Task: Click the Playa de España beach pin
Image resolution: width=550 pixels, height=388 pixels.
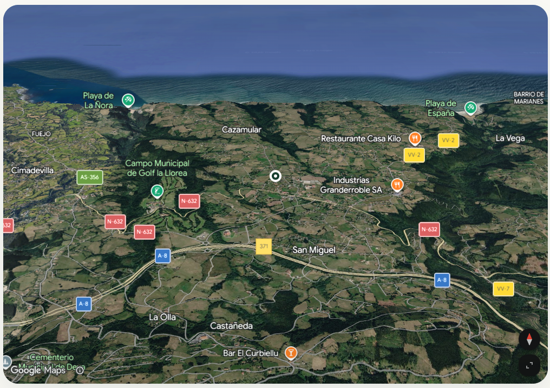Action: [x=470, y=108]
